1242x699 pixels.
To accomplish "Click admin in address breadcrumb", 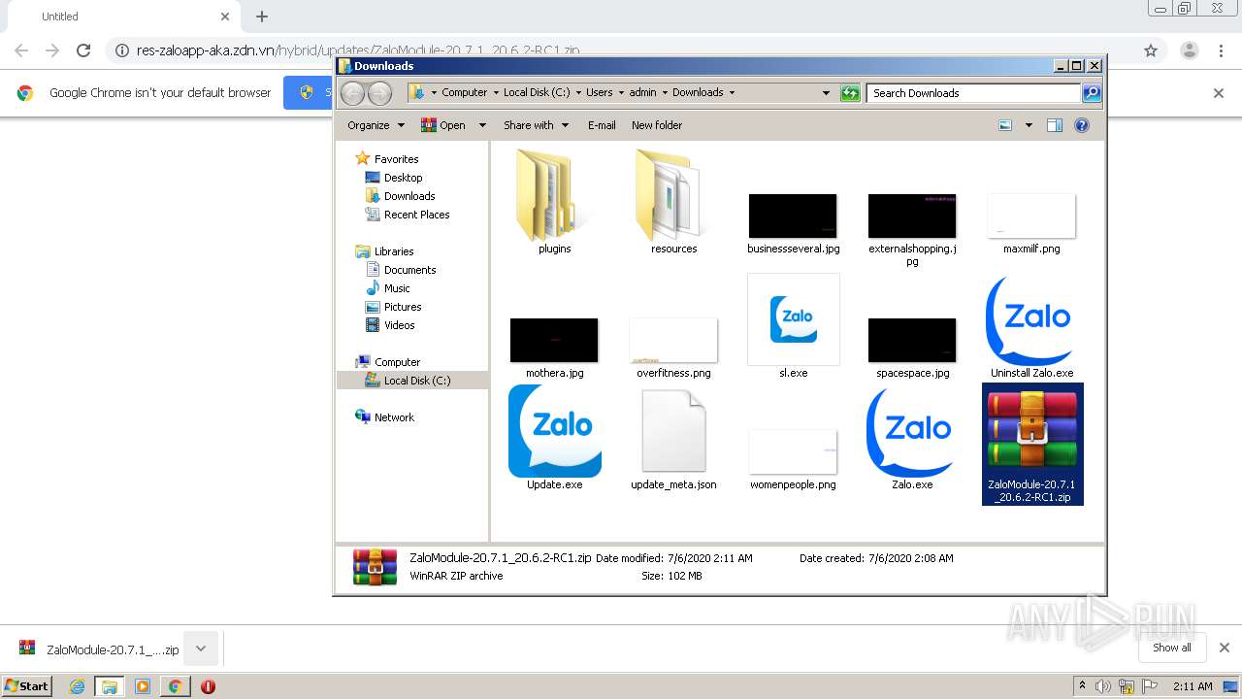I will coord(642,93).
